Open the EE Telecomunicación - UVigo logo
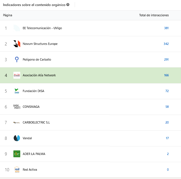Viewport: 181px width, 179px height. (17, 28)
